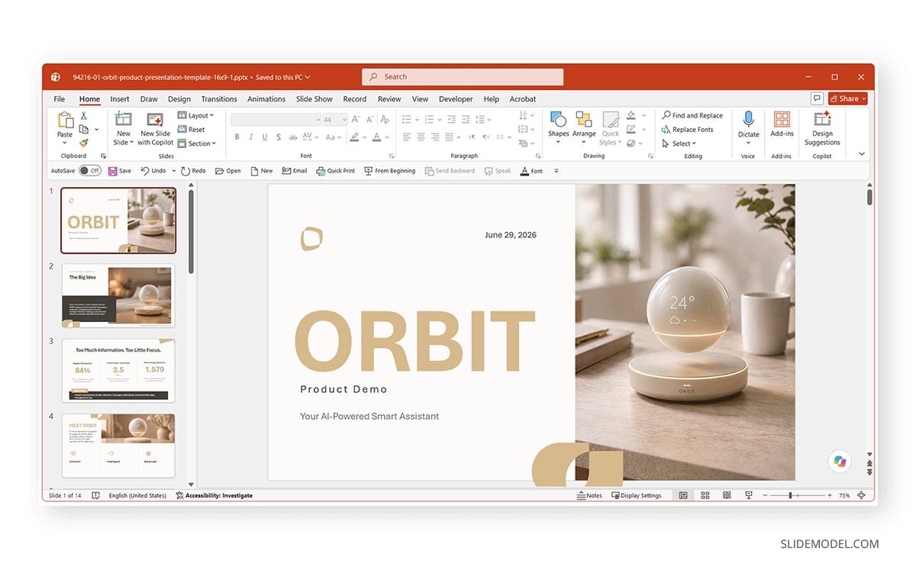The width and height of the screenshot is (916, 567).
Task: Open the font name combo box
Action: pyautogui.click(x=276, y=120)
